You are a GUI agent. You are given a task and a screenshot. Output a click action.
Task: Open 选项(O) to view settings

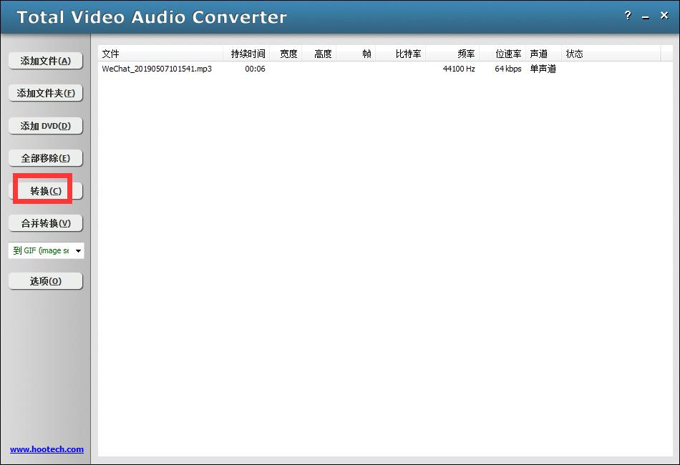coord(45,280)
